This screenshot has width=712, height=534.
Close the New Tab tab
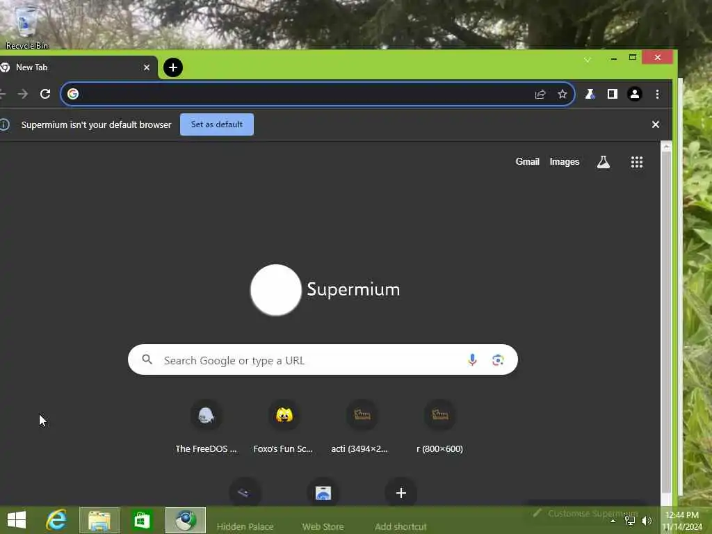coord(147,67)
